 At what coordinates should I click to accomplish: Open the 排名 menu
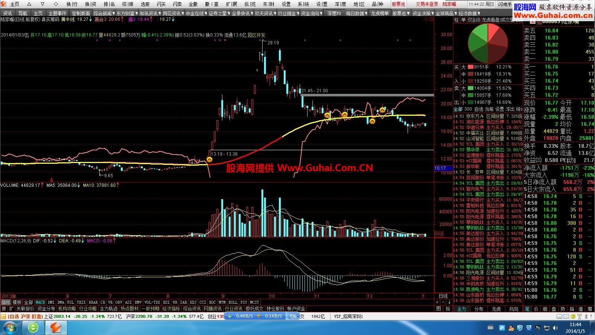[x=109, y=4]
